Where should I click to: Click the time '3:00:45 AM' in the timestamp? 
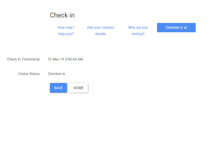coord(74,59)
